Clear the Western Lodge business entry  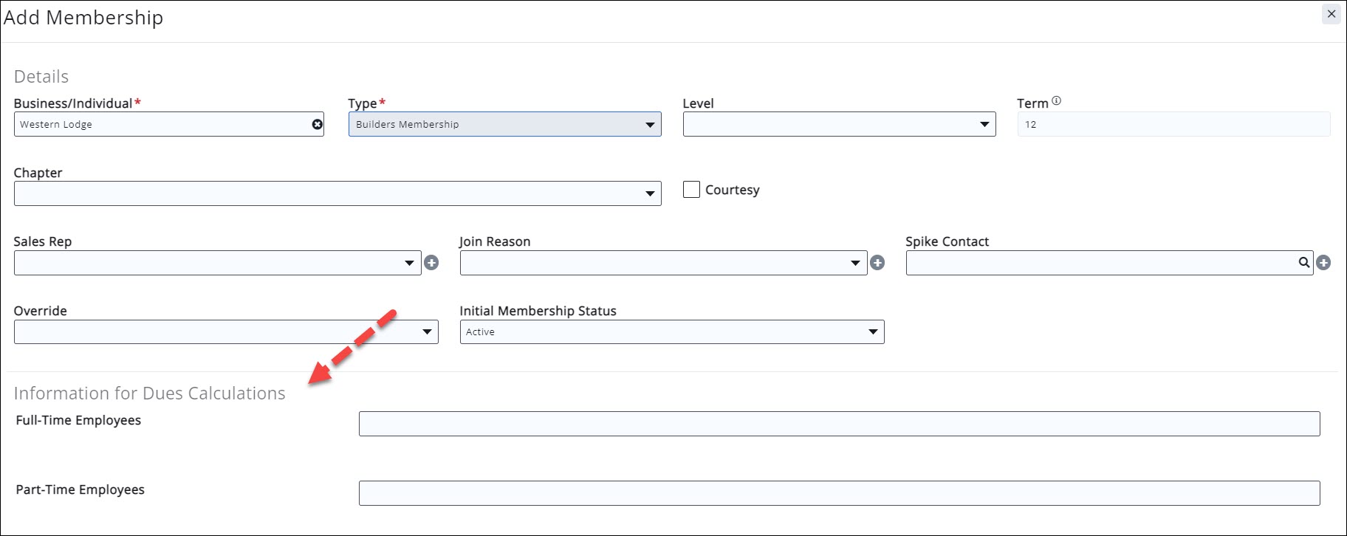click(318, 125)
